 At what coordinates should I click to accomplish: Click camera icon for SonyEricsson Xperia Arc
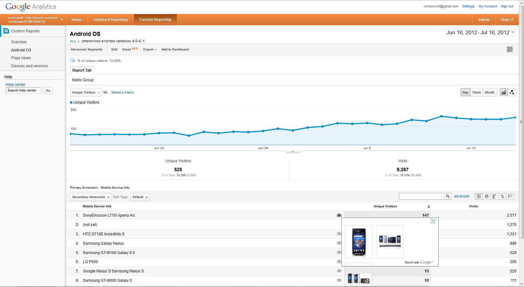(339, 215)
